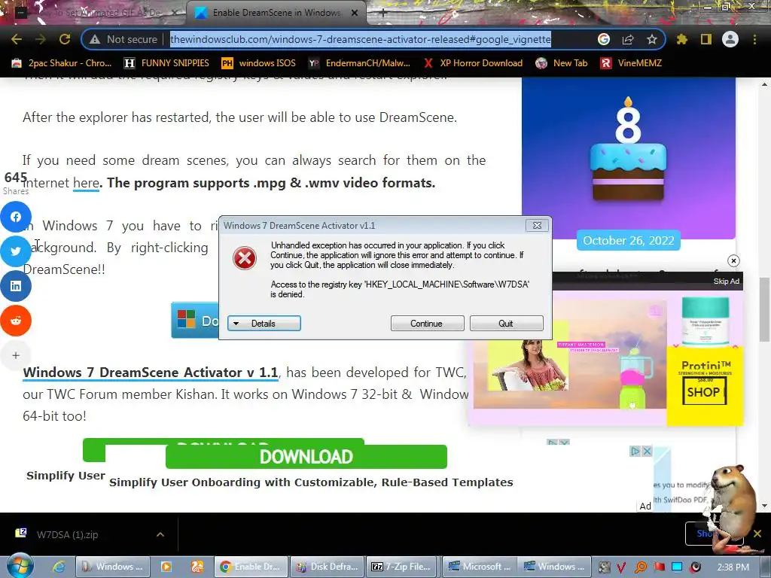Image resolution: width=771 pixels, height=578 pixels.
Task: Close the downloads shelf
Action: 757,534
